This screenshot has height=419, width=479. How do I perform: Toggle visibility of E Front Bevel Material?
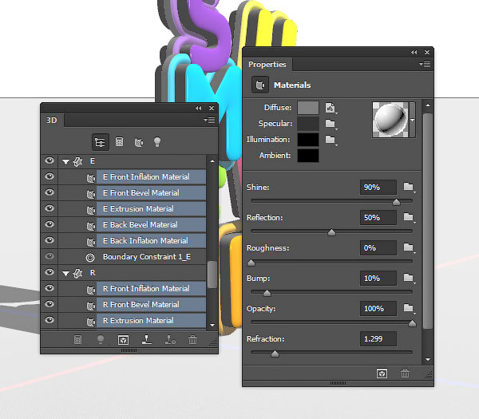tap(49, 192)
